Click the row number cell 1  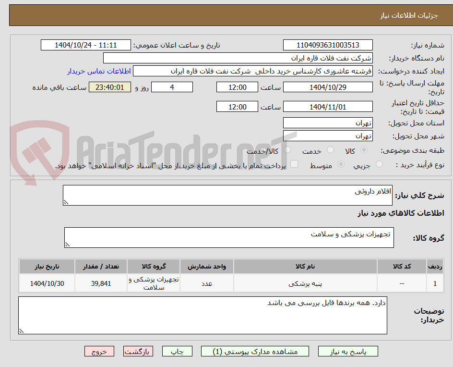(435, 283)
